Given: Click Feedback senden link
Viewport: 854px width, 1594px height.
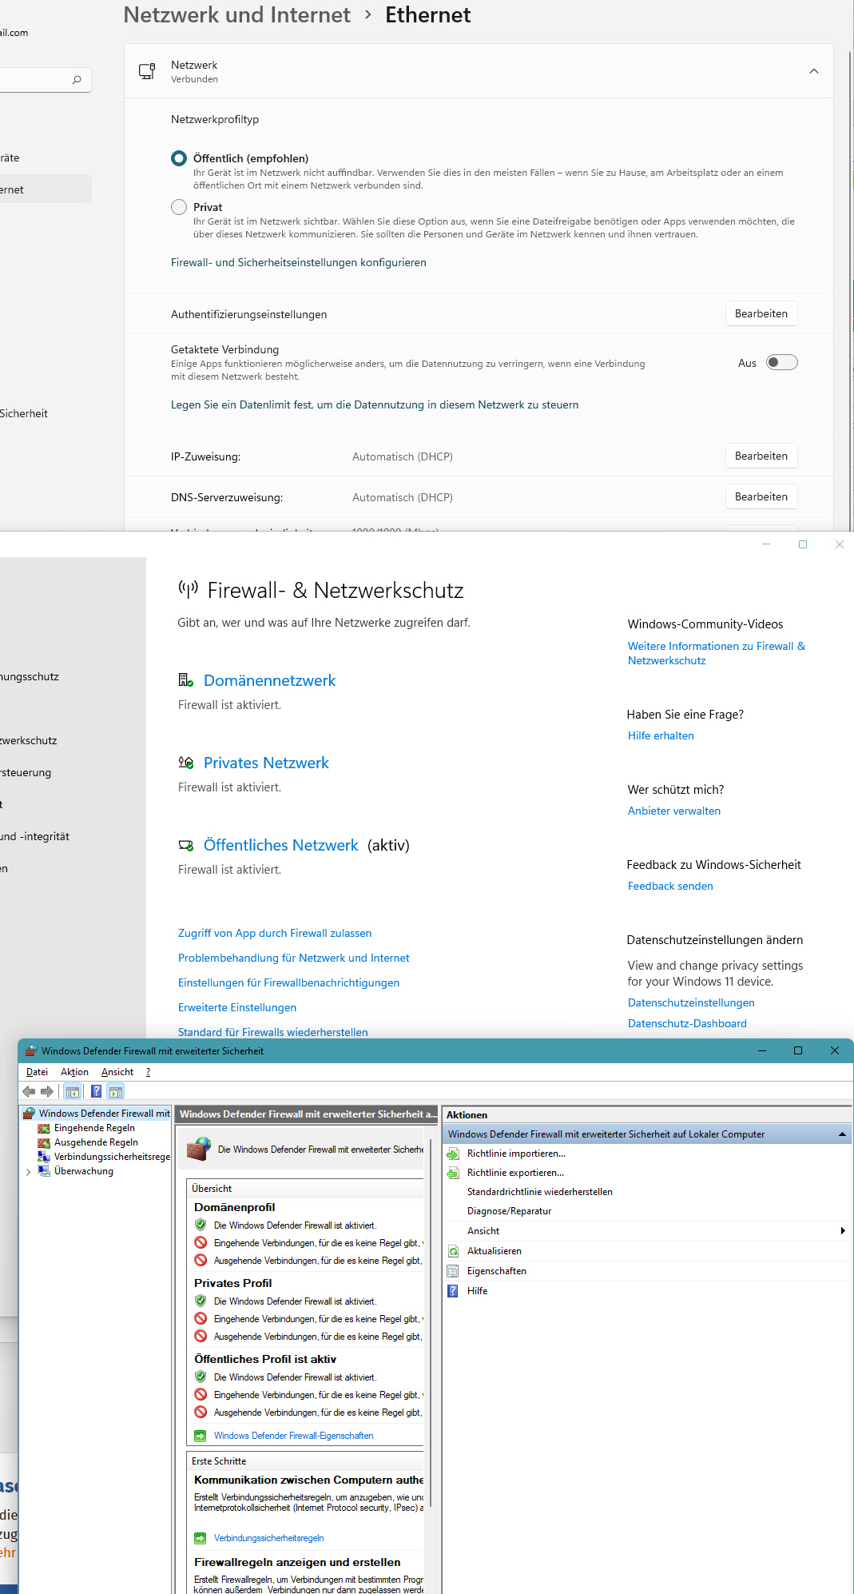Looking at the screenshot, I should tap(670, 886).
